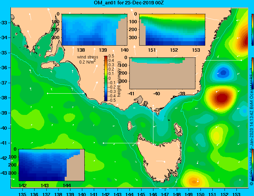The width and height of the screenshot is (254, 196).
Task: Click the yellow eddy near 151.5E 40.5S
Action: click(217, 136)
